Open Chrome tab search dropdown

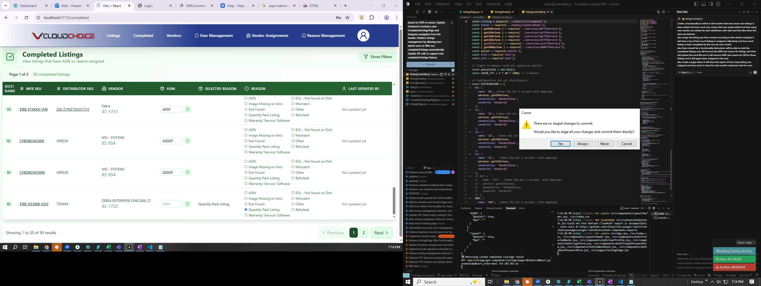point(6,6)
